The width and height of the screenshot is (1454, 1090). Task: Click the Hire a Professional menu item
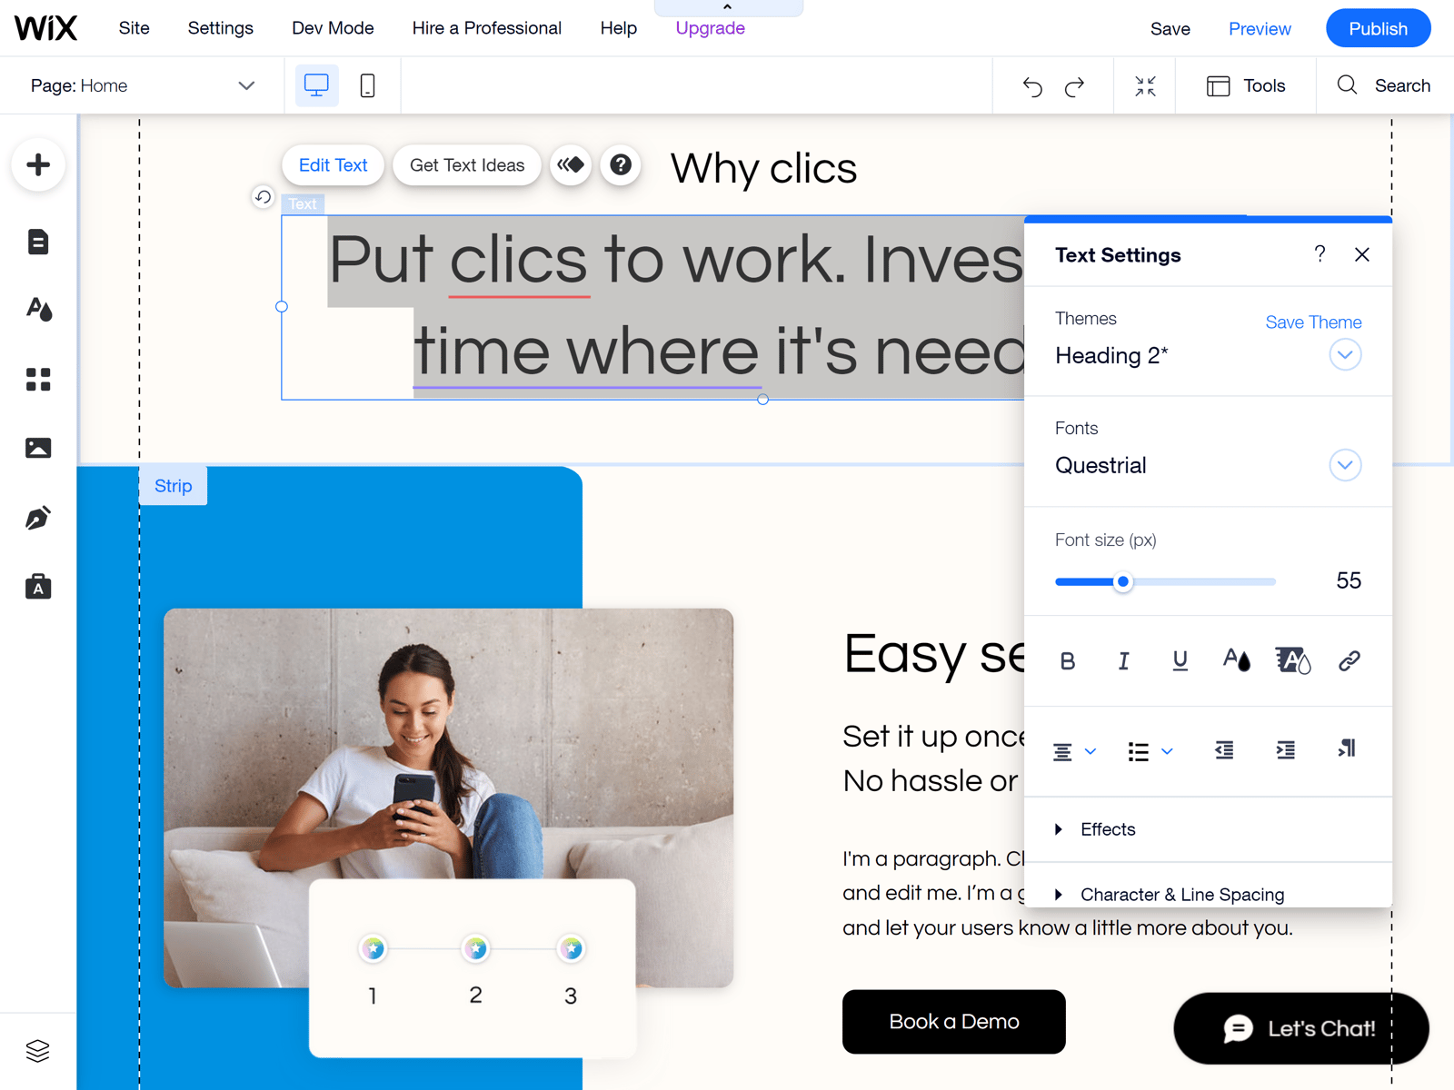[487, 28]
